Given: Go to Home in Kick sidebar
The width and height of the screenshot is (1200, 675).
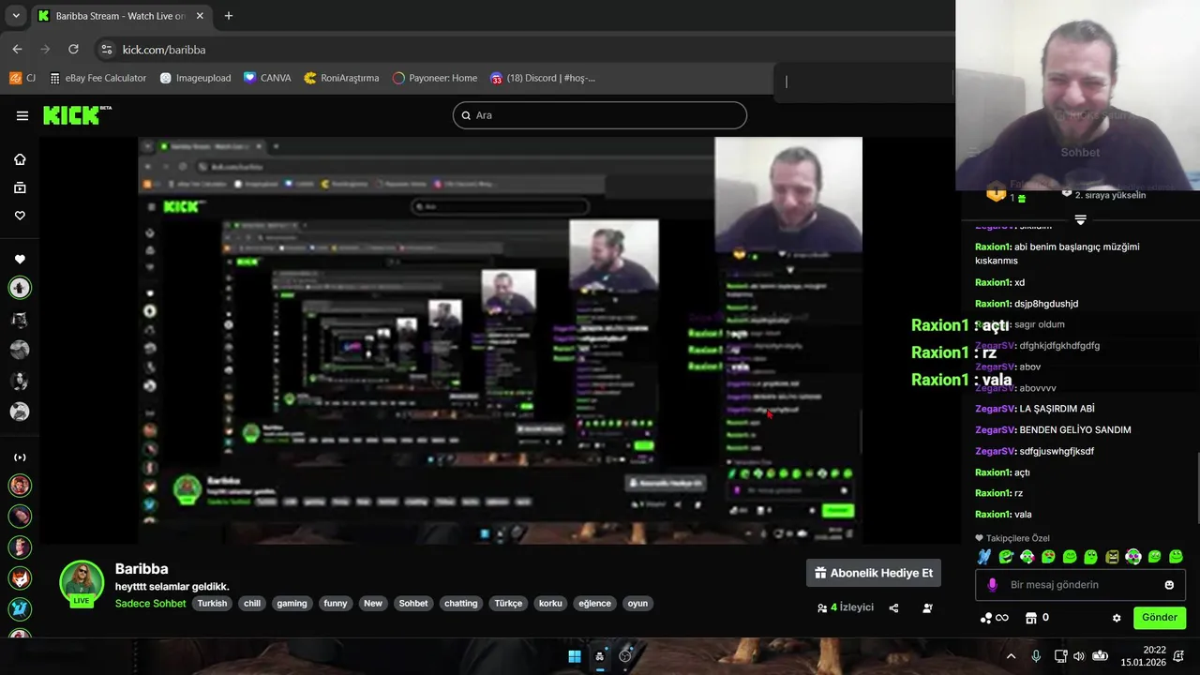Looking at the screenshot, I should point(20,159).
